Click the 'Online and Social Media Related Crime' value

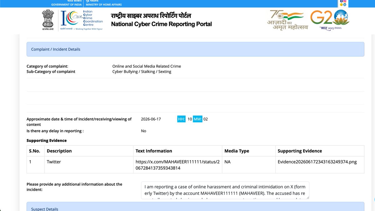click(x=147, y=66)
